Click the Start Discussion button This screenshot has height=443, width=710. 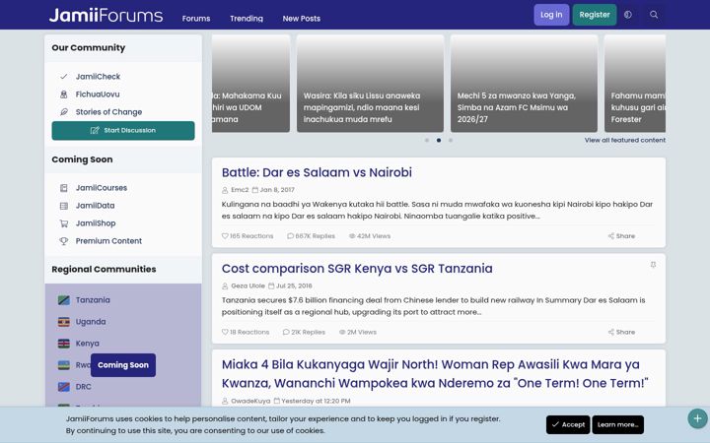click(x=123, y=130)
